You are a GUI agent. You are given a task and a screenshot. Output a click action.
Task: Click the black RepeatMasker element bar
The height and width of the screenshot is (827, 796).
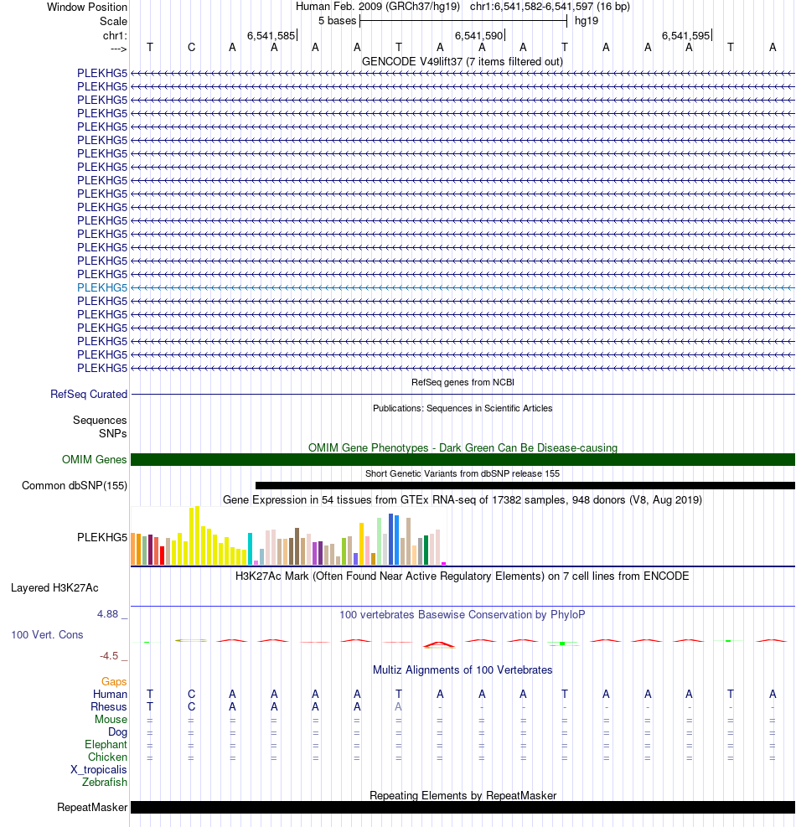click(463, 807)
